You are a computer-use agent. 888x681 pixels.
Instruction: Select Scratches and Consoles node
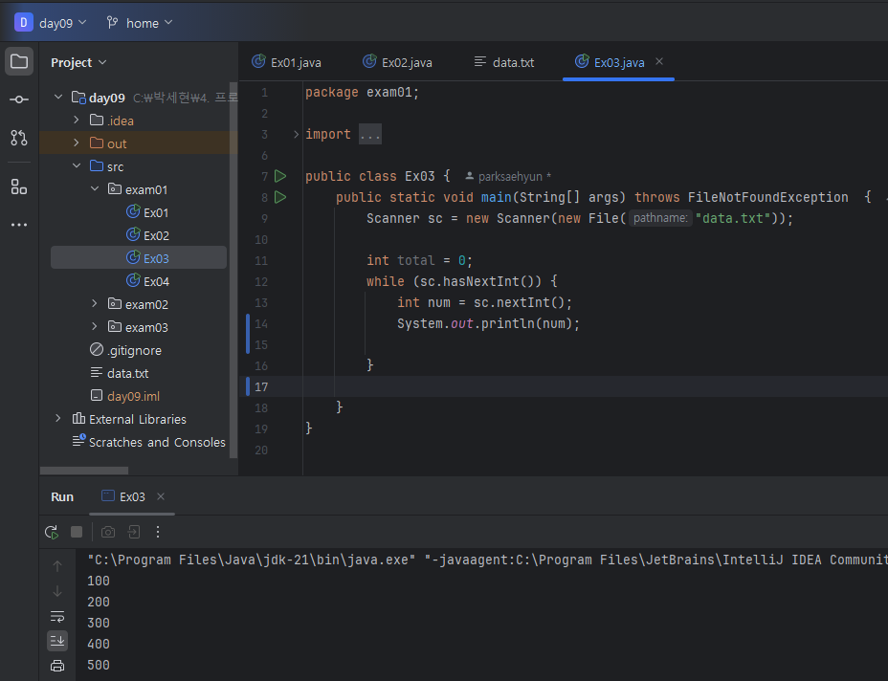[149, 442]
